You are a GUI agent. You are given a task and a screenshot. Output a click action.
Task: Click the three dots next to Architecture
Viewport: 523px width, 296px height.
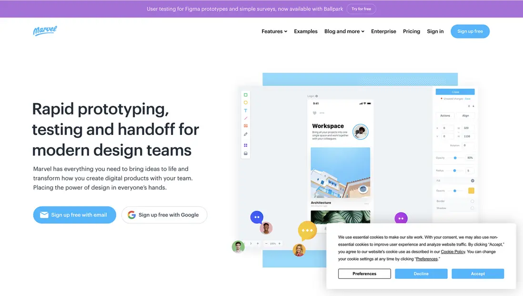[x=367, y=203]
